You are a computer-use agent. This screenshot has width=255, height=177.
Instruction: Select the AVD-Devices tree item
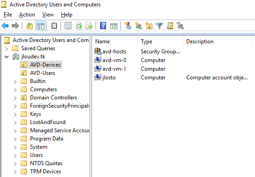click(x=45, y=65)
